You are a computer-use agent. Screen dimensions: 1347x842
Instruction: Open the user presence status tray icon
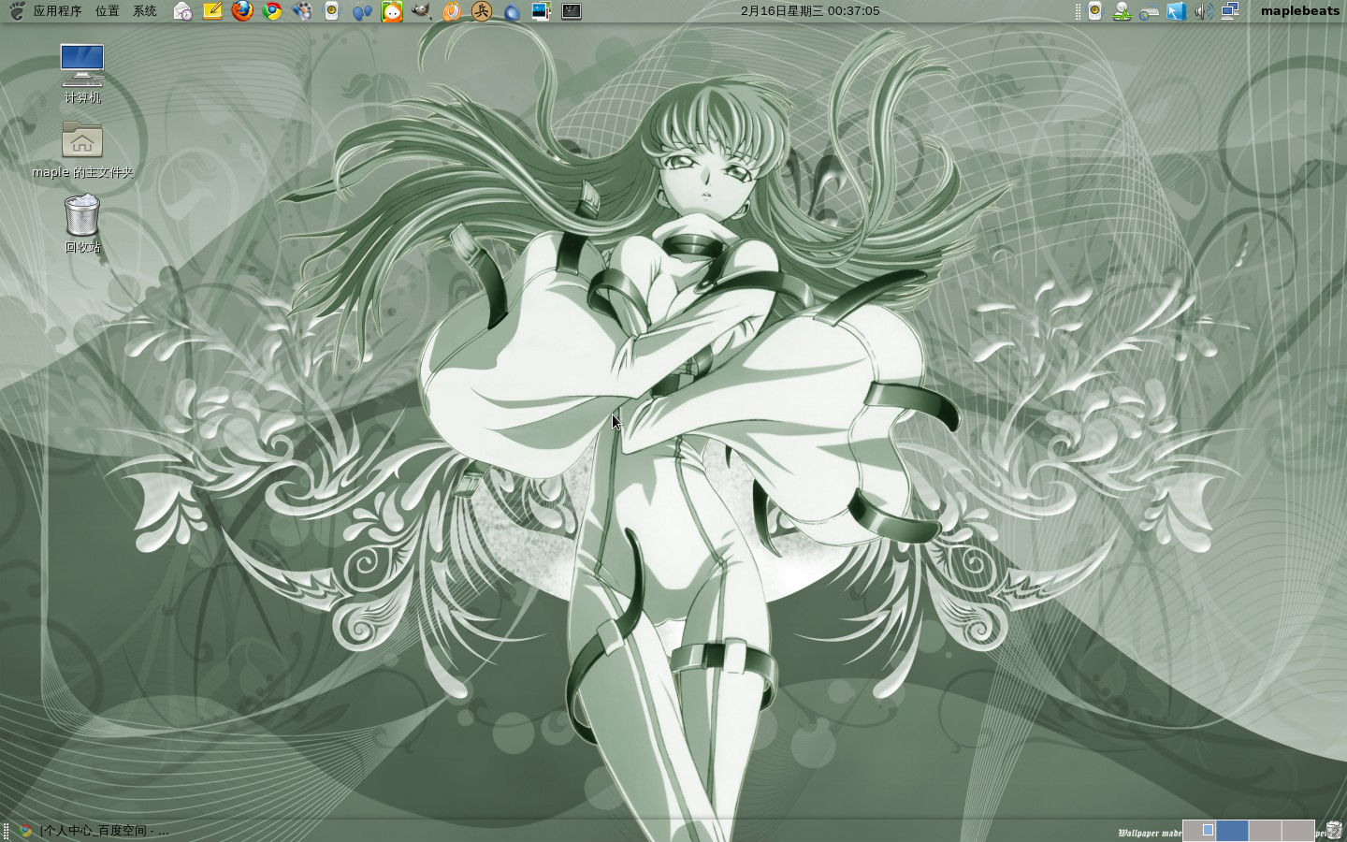(1122, 11)
